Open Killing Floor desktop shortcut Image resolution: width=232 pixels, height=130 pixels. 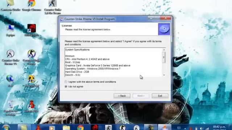(32, 30)
